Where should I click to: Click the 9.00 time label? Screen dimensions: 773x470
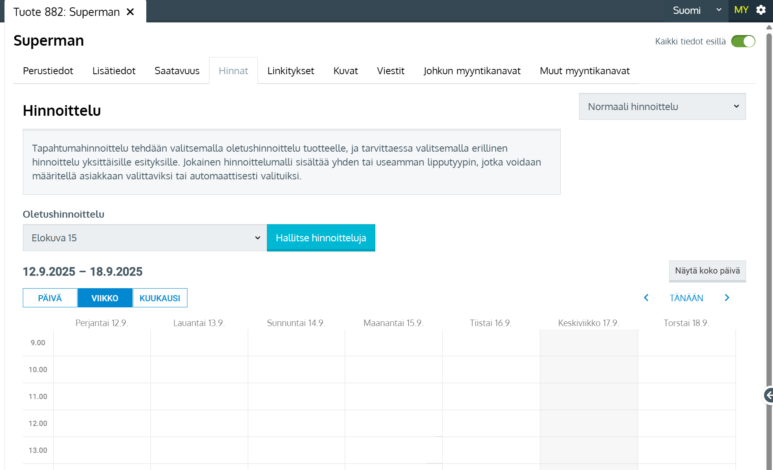[38, 343]
